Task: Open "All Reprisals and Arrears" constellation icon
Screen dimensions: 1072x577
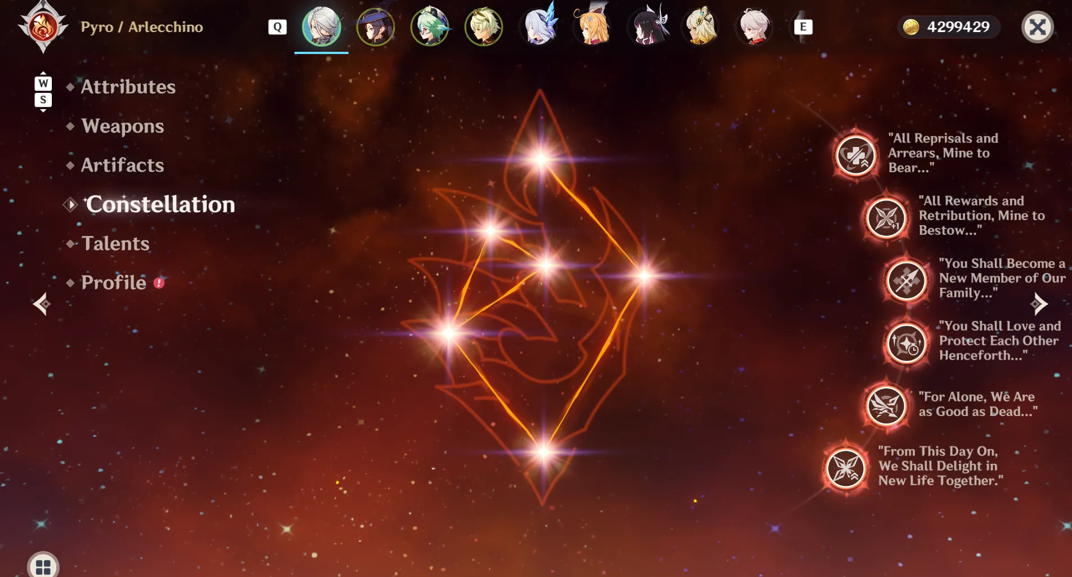Action: point(856,155)
